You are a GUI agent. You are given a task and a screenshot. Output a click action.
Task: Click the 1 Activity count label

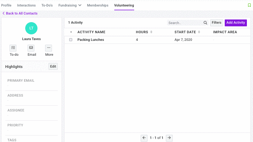click(75, 23)
